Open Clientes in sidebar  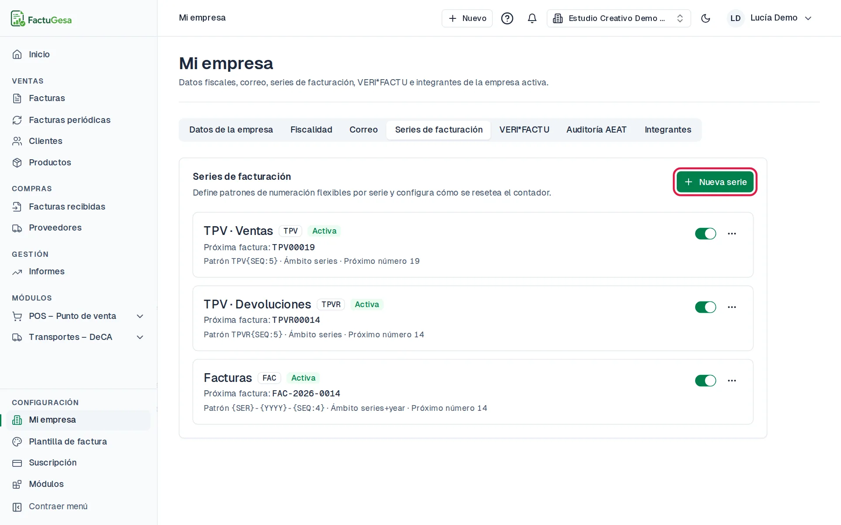pyautogui.click(x=79, y=141)
